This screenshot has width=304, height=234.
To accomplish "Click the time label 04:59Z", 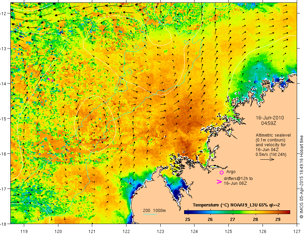I will click(268, 123).
